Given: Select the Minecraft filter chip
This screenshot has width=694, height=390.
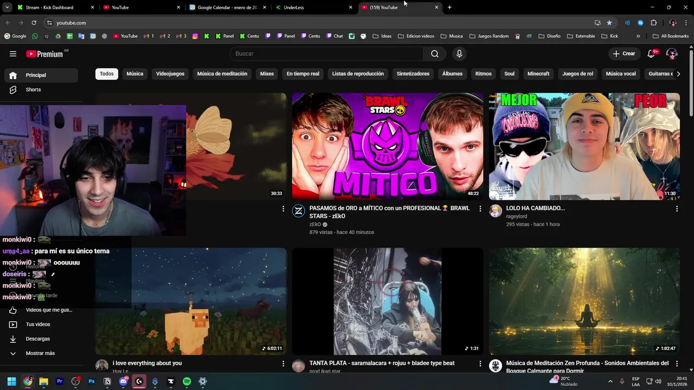Looking at the screenshot, I should coord(538,74).
